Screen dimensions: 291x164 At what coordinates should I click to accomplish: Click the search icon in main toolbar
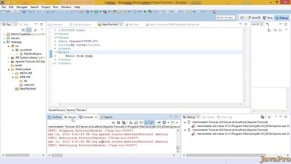click(x=150, y=12)
